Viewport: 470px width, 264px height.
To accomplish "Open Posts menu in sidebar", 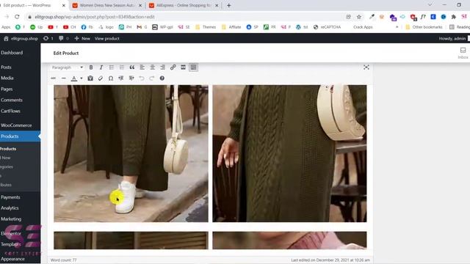I will (6, 67).
